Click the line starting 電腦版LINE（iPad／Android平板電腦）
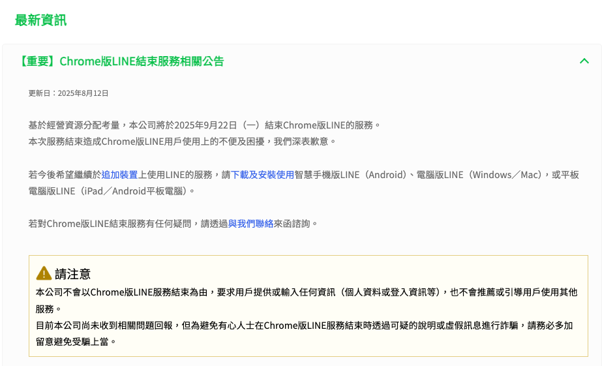Image resolution: width=602 pixels, height=366 pixels. pyautogui.click(x=112, y=191)
